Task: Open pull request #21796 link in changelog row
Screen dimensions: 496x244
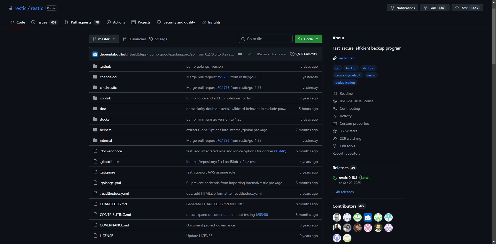Action: [x=223, y=77]
